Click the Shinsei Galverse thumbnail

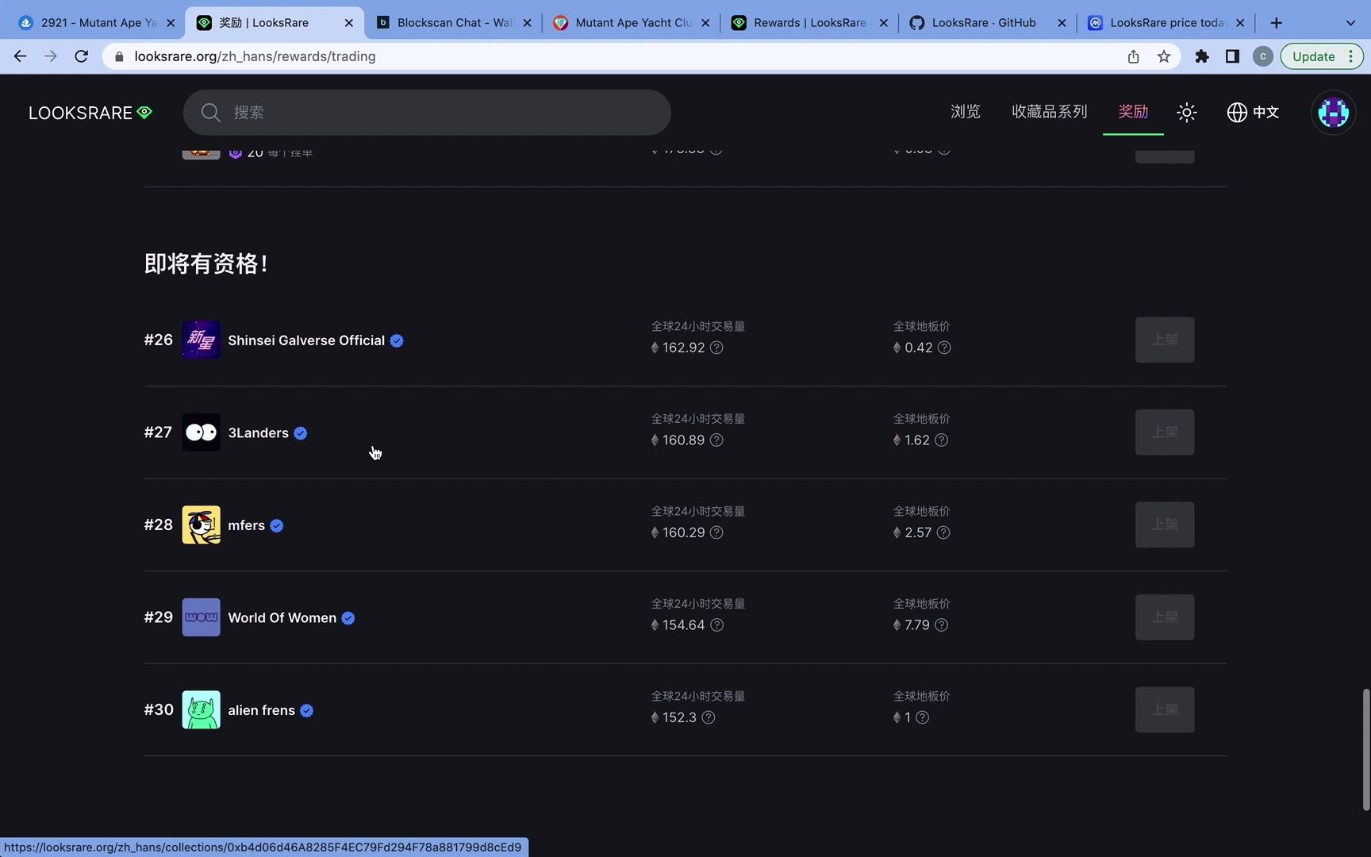click(x=201, y=340)
